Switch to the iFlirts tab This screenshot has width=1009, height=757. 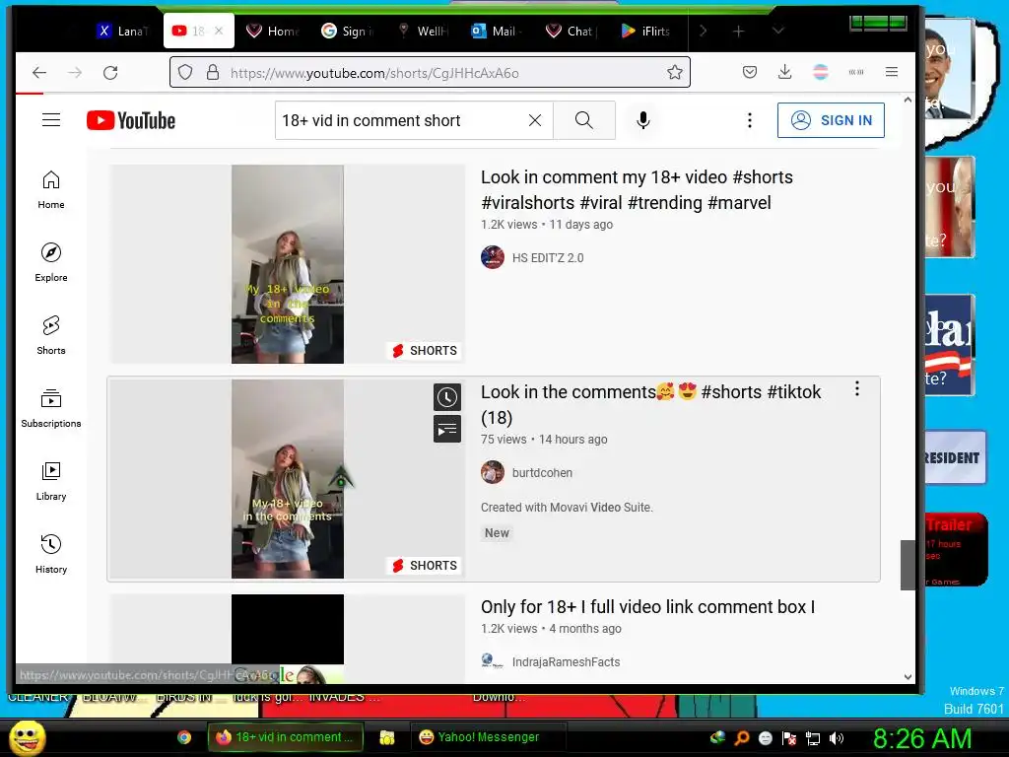click(x=647, y=31)
